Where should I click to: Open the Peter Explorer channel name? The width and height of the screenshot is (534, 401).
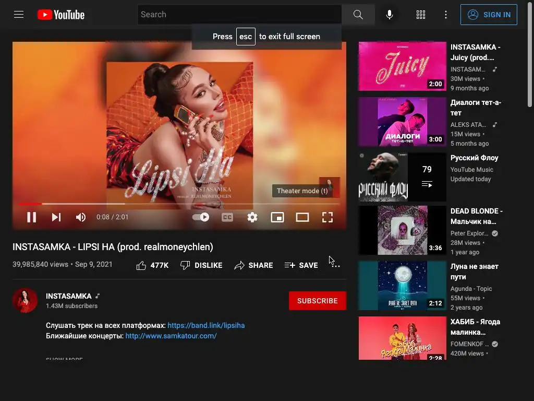point(469,233)
